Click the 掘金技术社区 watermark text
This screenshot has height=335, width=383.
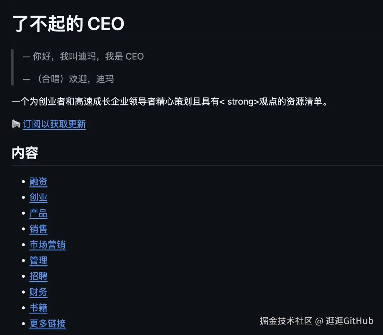click(x=286, y=321)
